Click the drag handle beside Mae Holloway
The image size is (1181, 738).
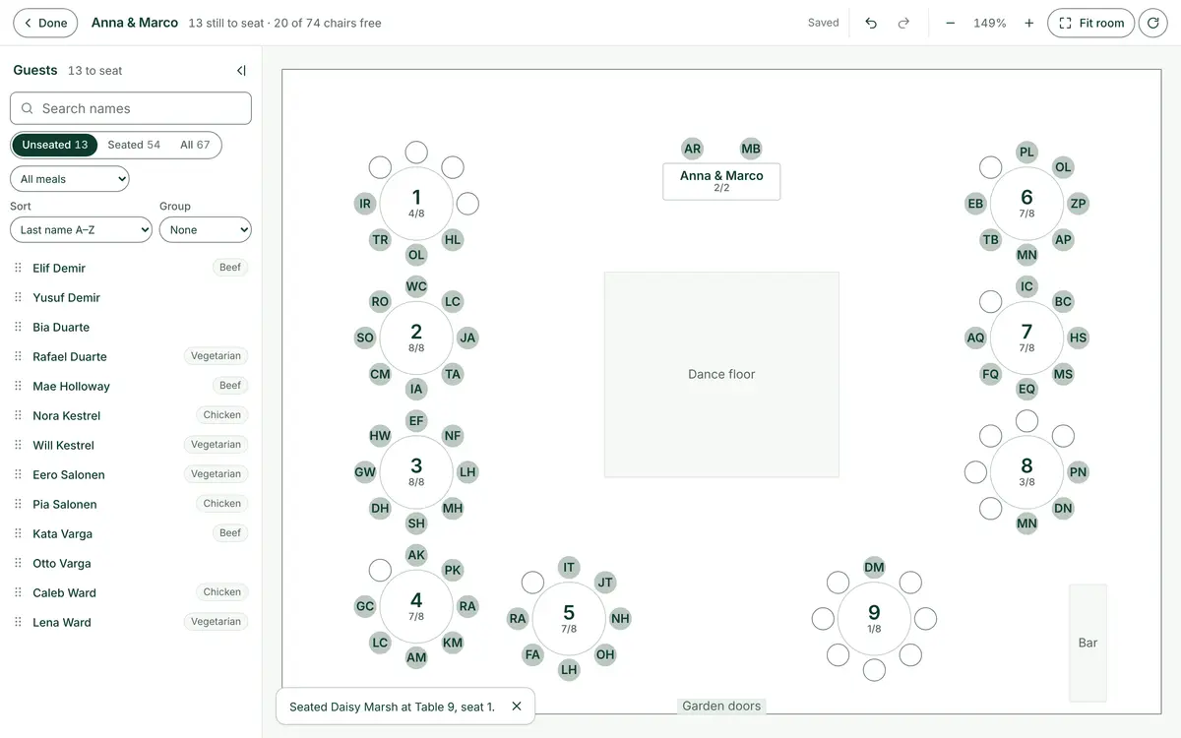pyautogui.click(x=17, y=386)
